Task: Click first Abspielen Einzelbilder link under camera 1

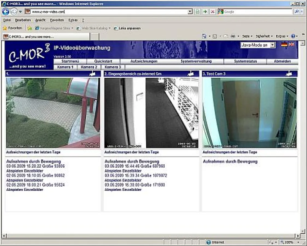Action: click(25, 171)
